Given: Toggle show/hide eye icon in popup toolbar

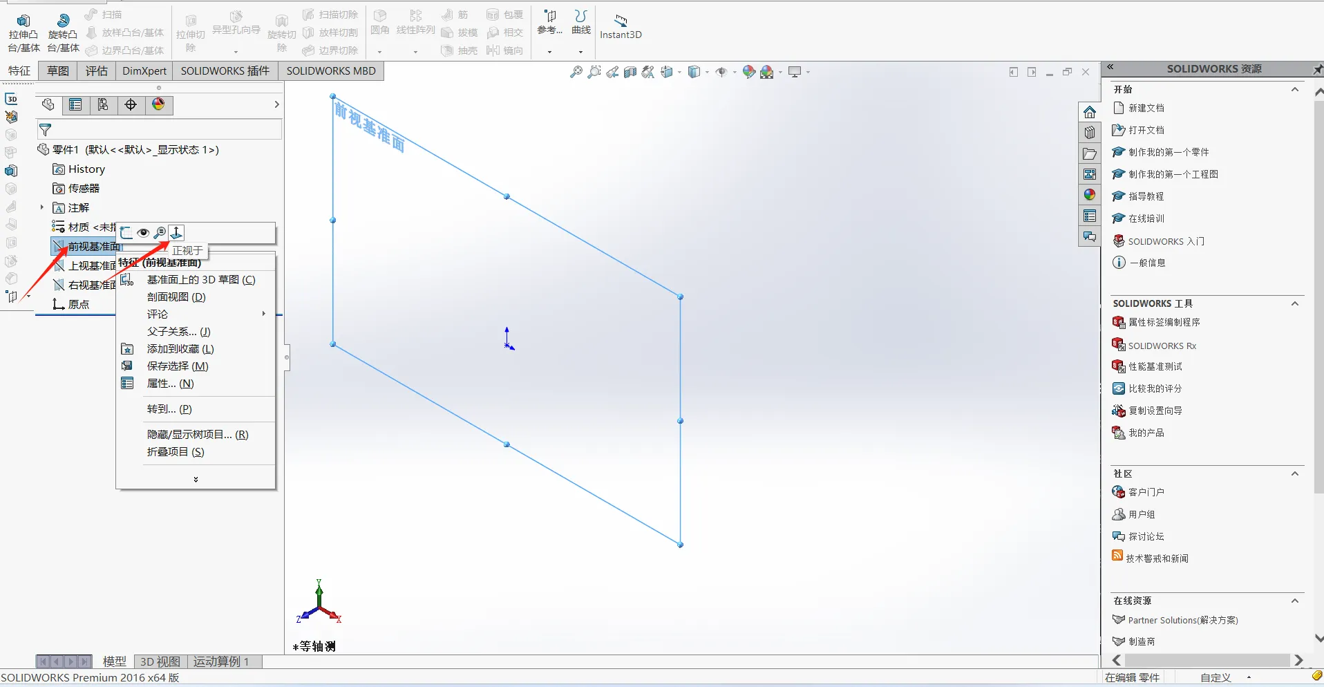Looking at the screenshot, I should pos(143,232).
